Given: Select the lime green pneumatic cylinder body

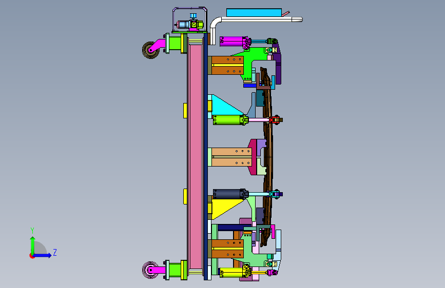Looking at the screenshot, I should coord(229,120).
